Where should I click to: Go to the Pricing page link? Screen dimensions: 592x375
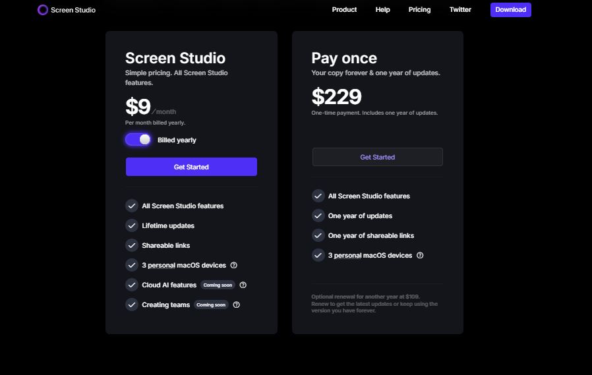coord(419,10)
